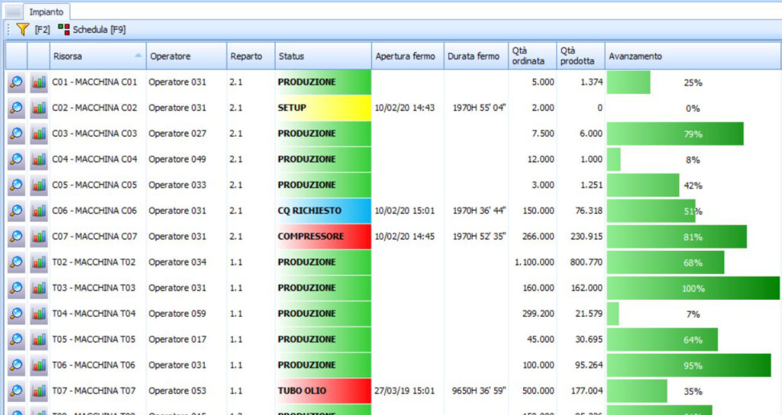Screen dimensions: 782x415
Task: Select the red COMPRESSORE status cell
Action: 322,237
